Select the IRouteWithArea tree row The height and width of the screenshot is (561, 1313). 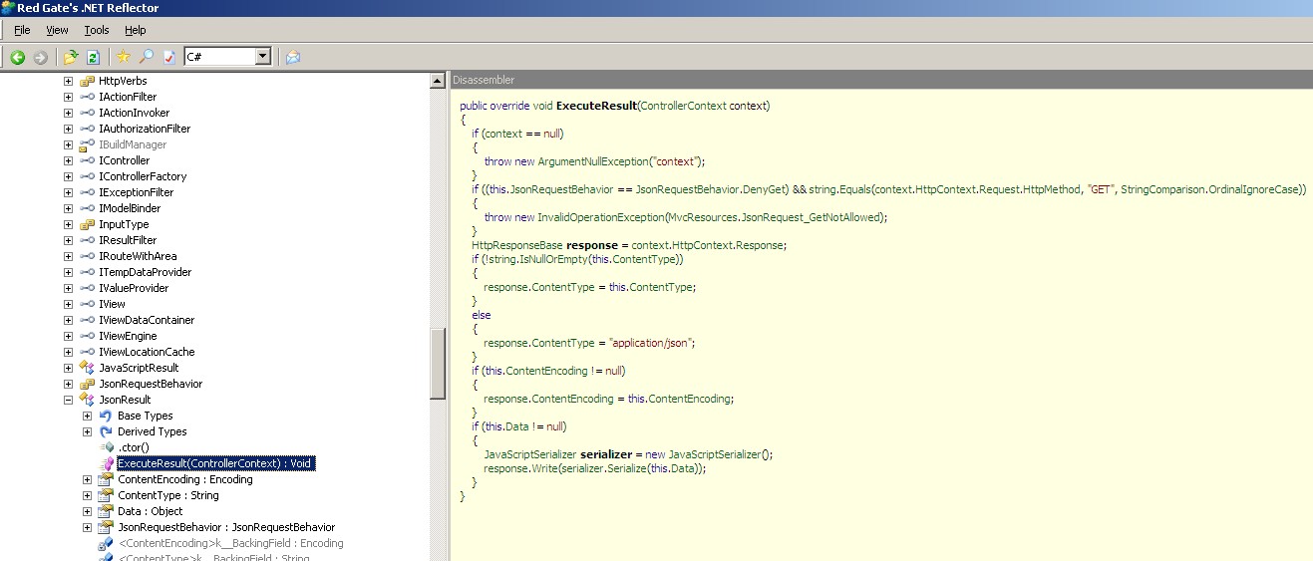click(x=138, y=256)
